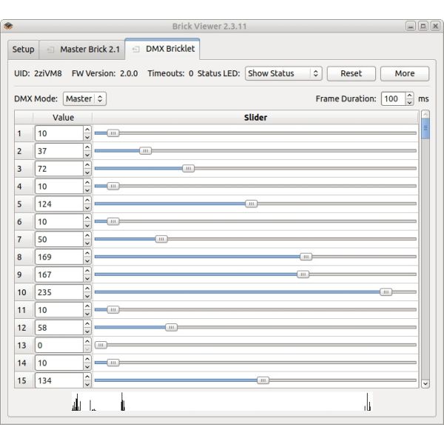Click the channel 7 slider handle
The width and height of the screenshot is (444, 444).
pyautogui.click(x=161, y=239)
